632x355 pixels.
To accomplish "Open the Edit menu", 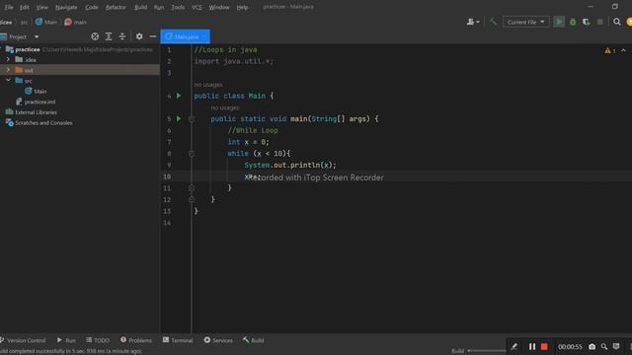I will [24, 7].
